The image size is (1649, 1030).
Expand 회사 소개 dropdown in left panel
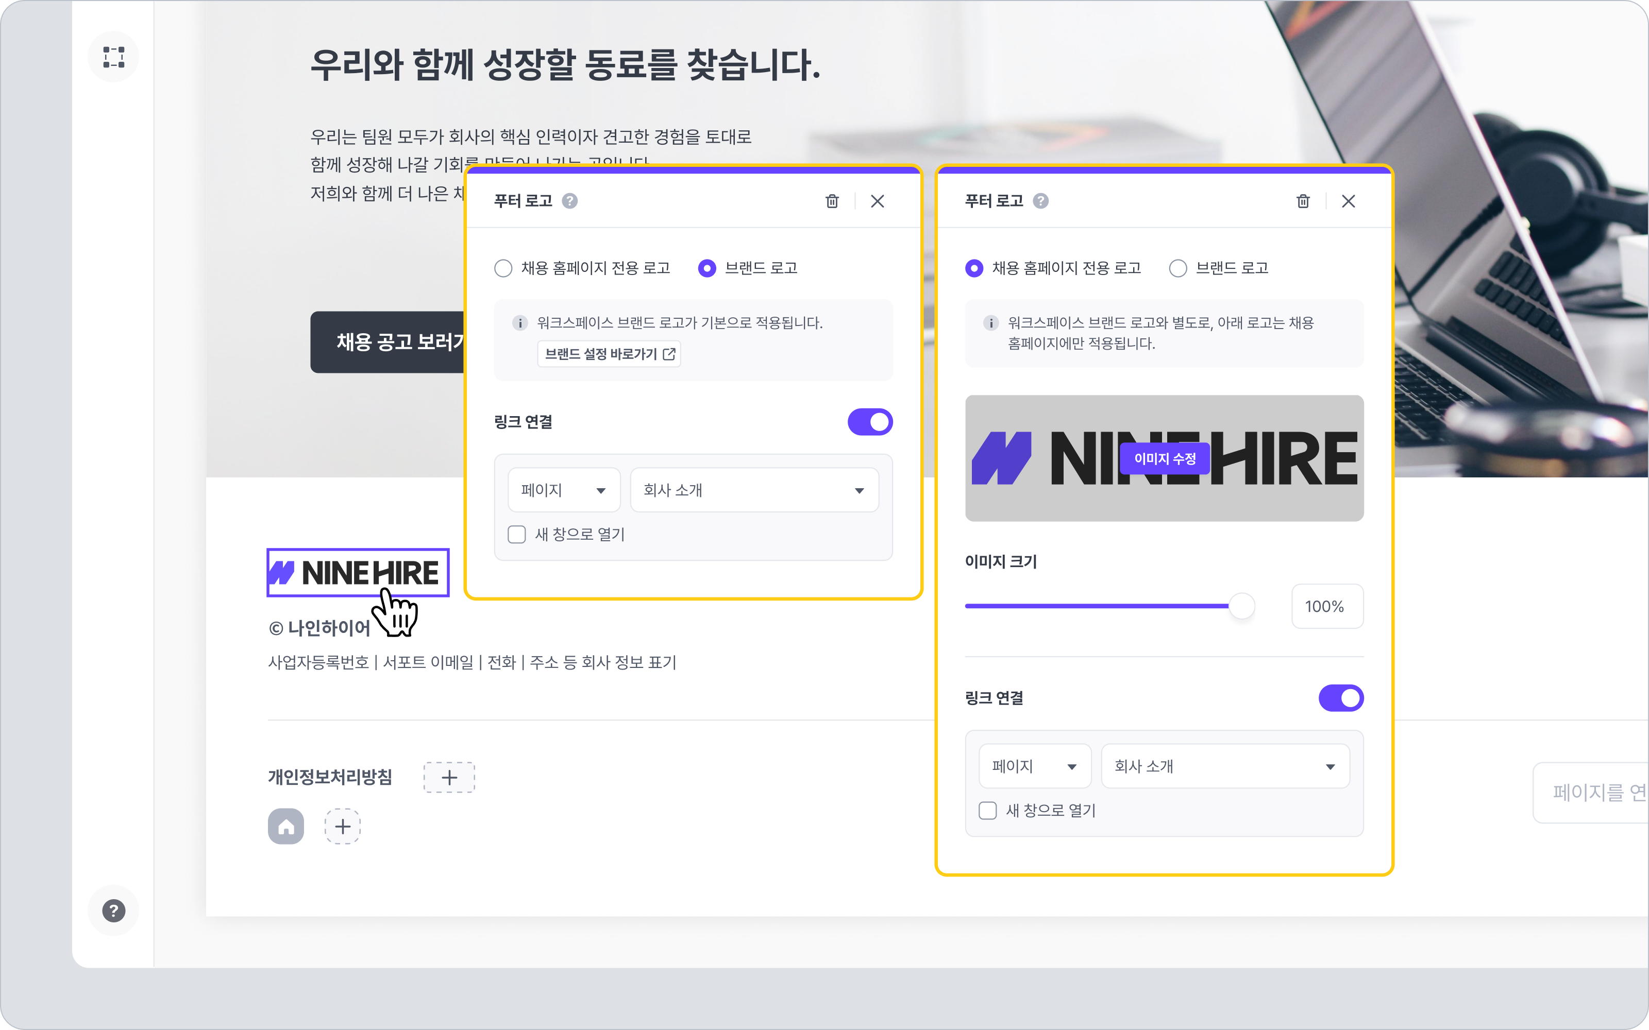(753, 490)
